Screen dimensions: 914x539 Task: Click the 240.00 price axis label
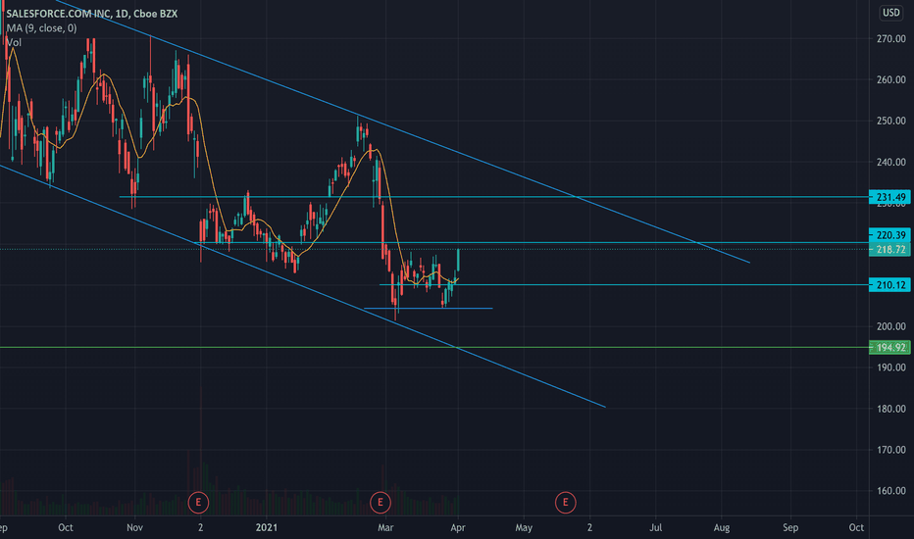pos(891,162)
